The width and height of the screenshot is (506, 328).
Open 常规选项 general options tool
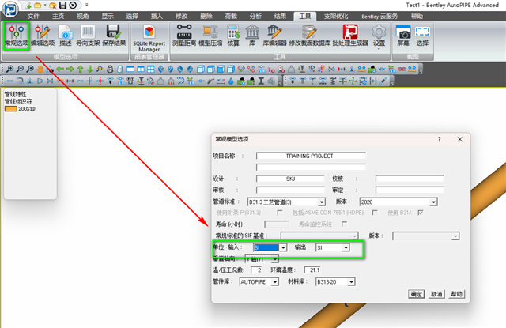point(16,35)
